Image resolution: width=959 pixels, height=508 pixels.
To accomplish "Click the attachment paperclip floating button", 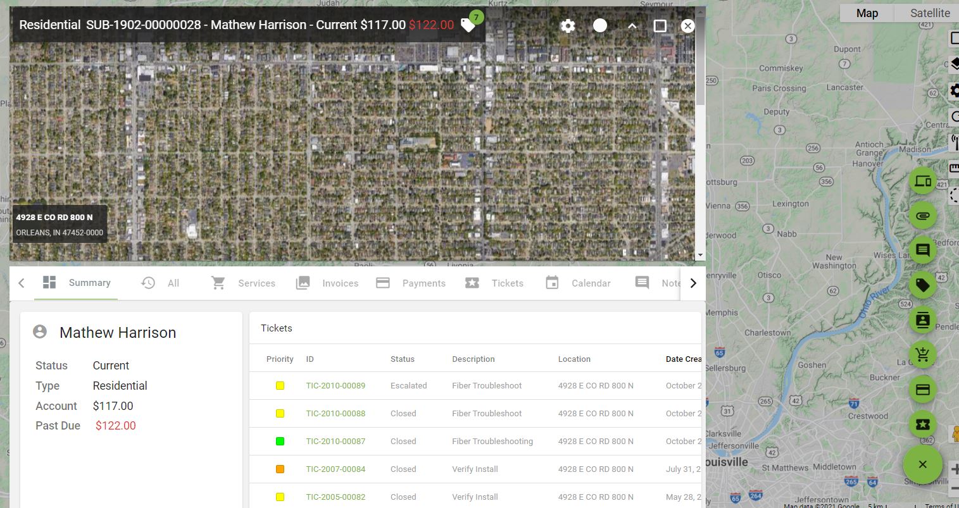I will 923,216.
